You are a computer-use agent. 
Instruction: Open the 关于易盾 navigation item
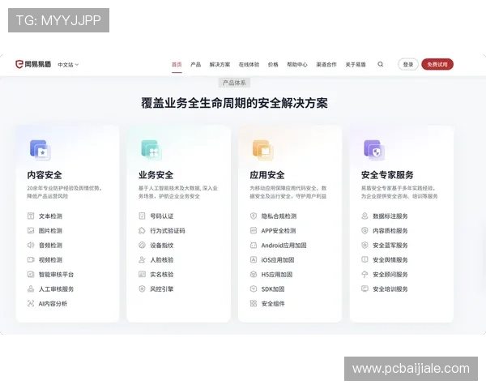point(356,65)
